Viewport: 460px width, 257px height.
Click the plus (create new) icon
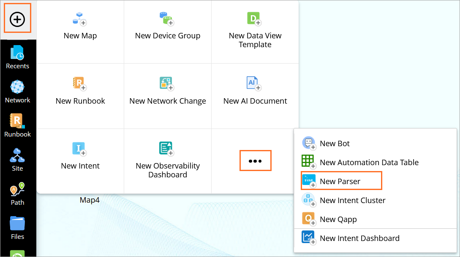coord(17,19)
